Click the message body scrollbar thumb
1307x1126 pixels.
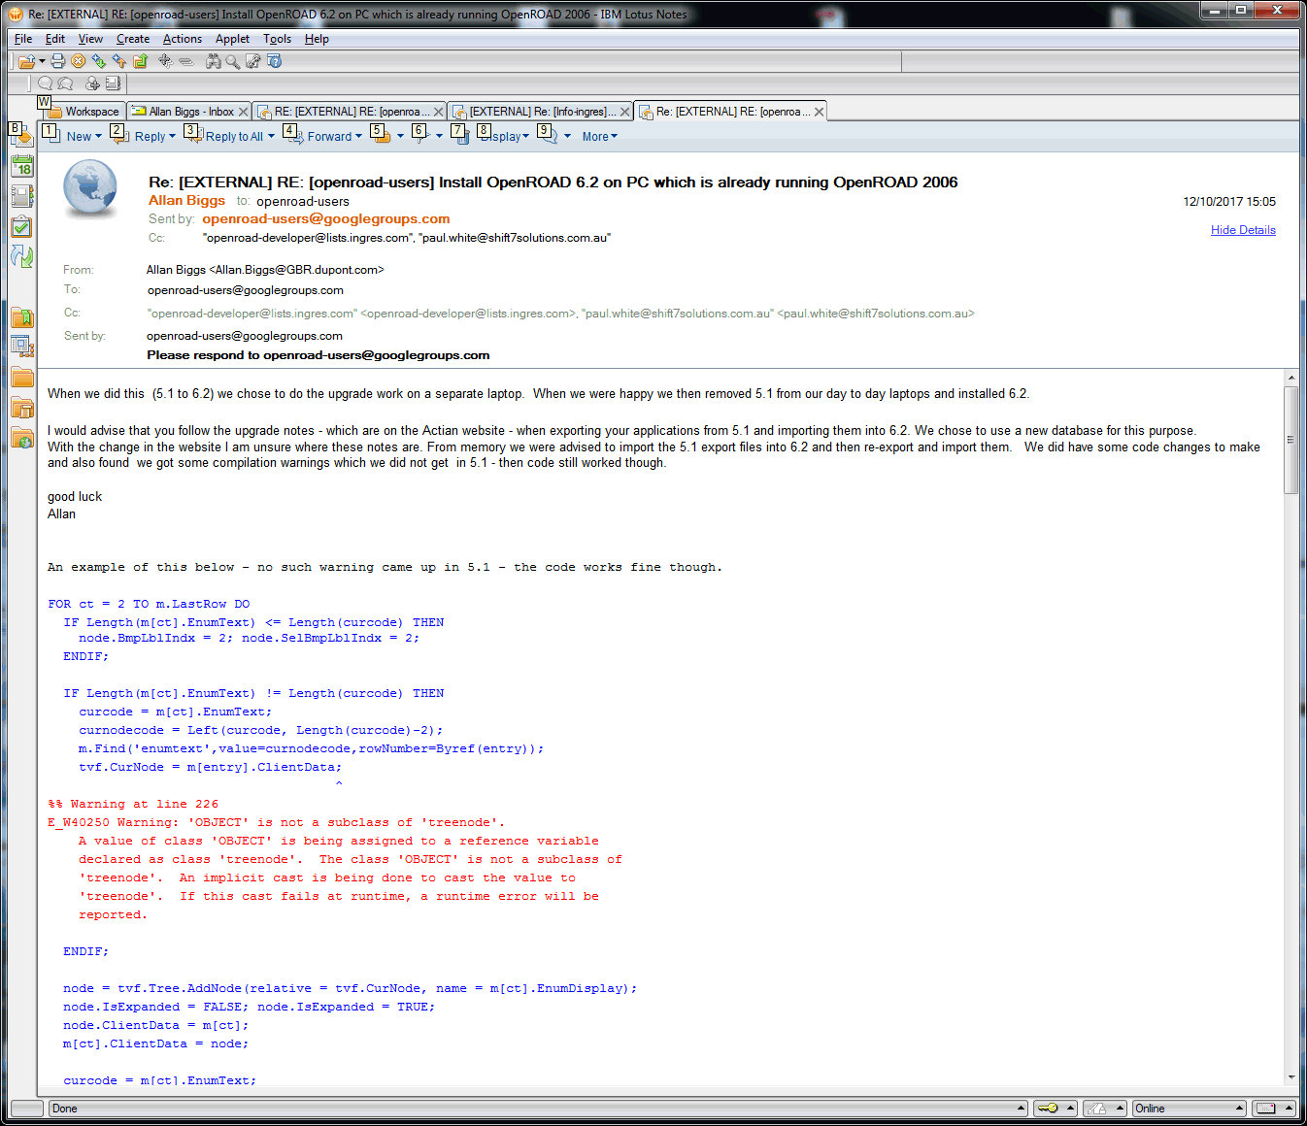tap(1290, 440)
